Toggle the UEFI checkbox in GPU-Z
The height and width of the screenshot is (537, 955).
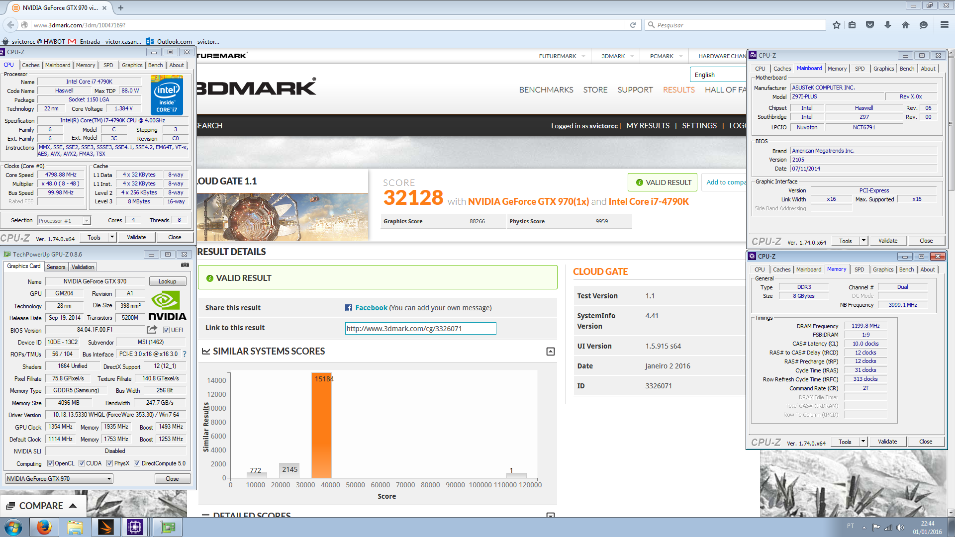(167, 330)
